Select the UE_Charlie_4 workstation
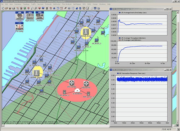Image resolution: width=180 pixels, height=131 pixels. click(x=27, y=81)
